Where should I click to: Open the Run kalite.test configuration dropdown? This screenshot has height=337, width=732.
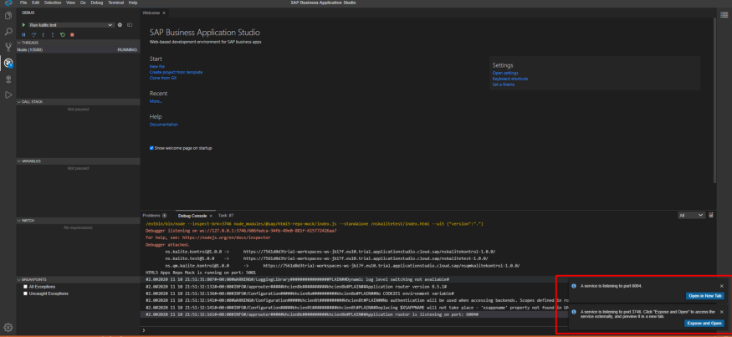tap(71, 25)
